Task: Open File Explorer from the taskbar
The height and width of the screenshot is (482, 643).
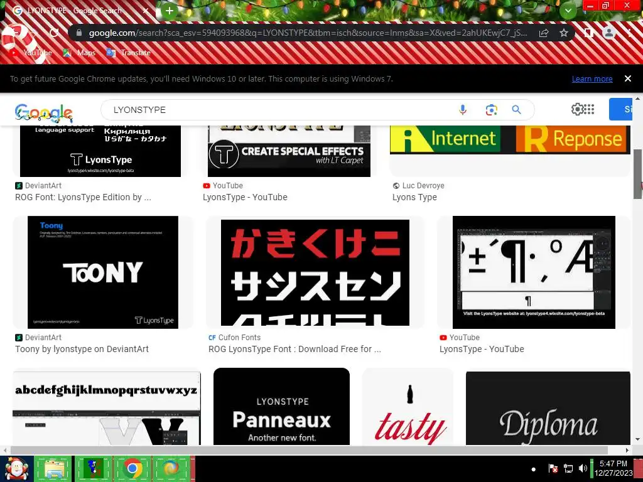Action: (53, 469)
